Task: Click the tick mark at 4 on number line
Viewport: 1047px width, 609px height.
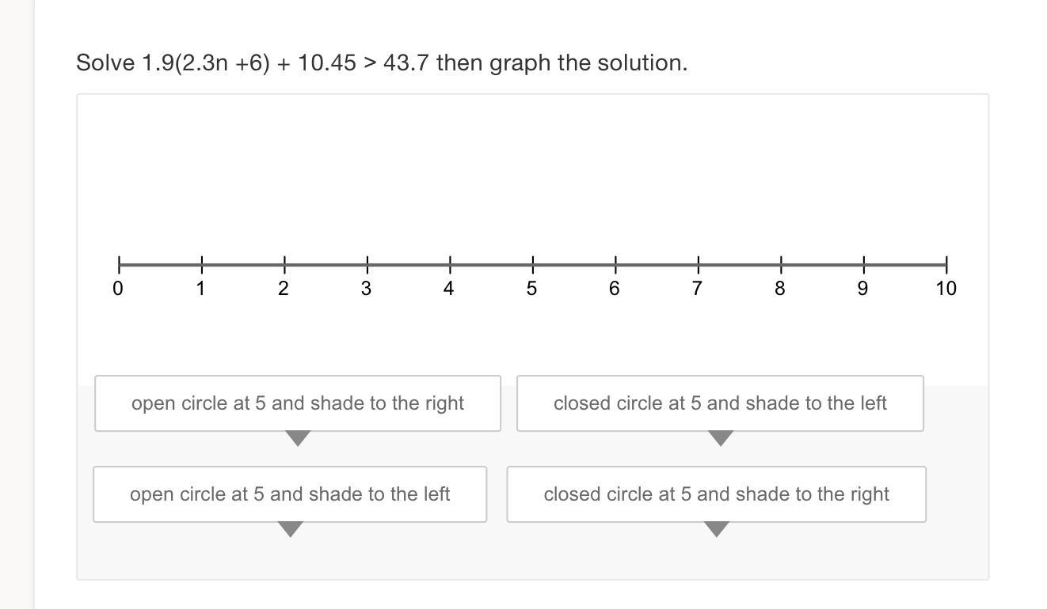Action: [x=450, y=264]
